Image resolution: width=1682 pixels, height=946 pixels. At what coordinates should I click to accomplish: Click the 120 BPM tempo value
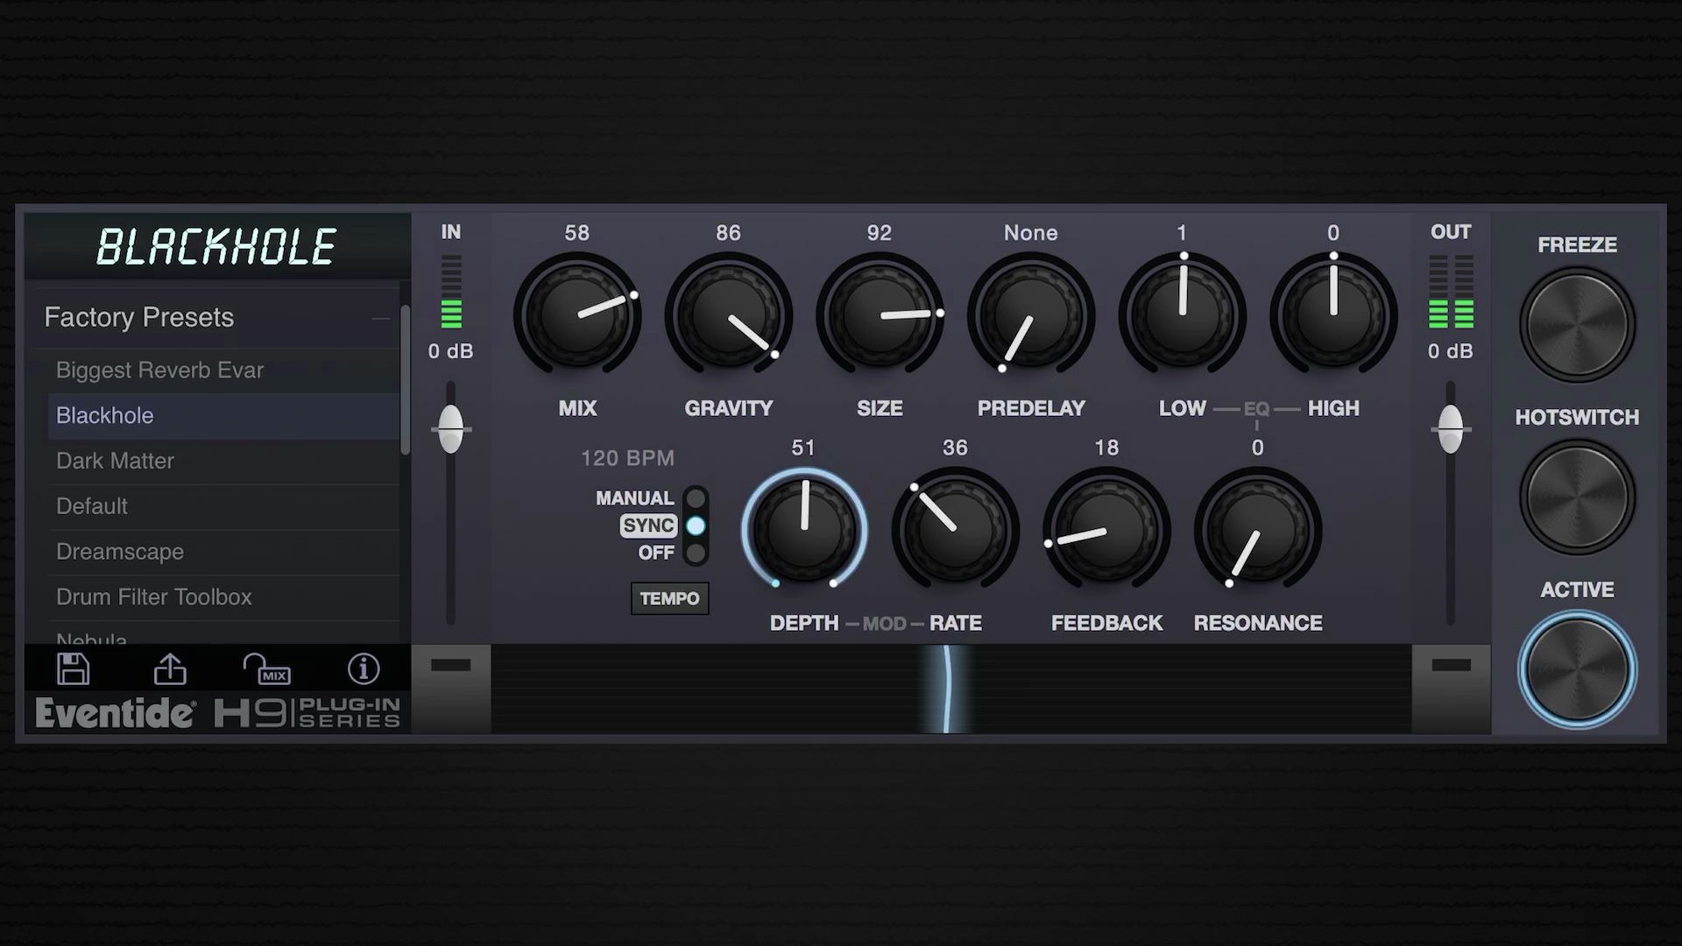(x=627, y=458)
